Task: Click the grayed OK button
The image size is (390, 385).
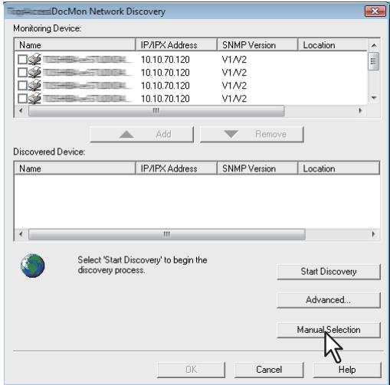Action: tap(191, 370)
